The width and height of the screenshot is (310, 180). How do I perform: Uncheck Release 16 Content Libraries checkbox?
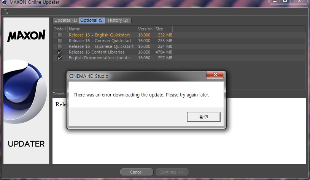click(60, 52)
